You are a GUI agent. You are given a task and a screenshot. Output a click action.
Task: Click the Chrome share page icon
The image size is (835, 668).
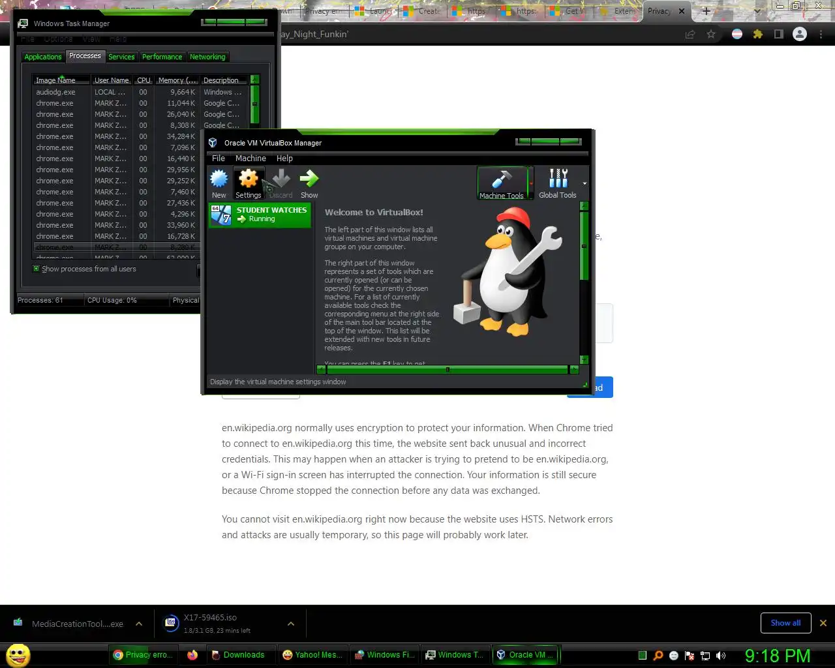(690, 34)
